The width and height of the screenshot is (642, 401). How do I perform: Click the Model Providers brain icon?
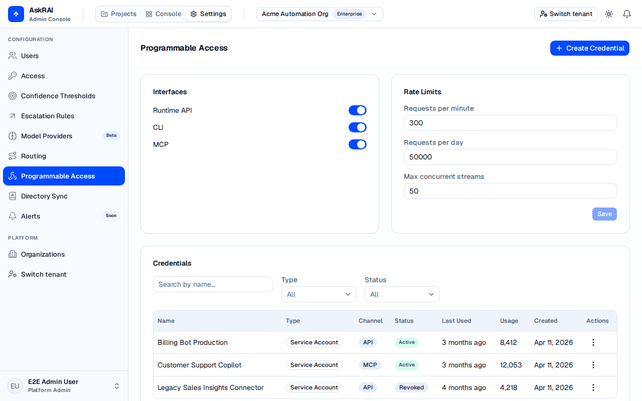[x=13, y=136]
